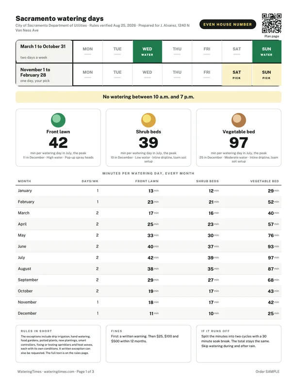Click December's shrub beds value 10 min
Image resolution: width=297 pixels, height=384 pixels.
(214, 314)
